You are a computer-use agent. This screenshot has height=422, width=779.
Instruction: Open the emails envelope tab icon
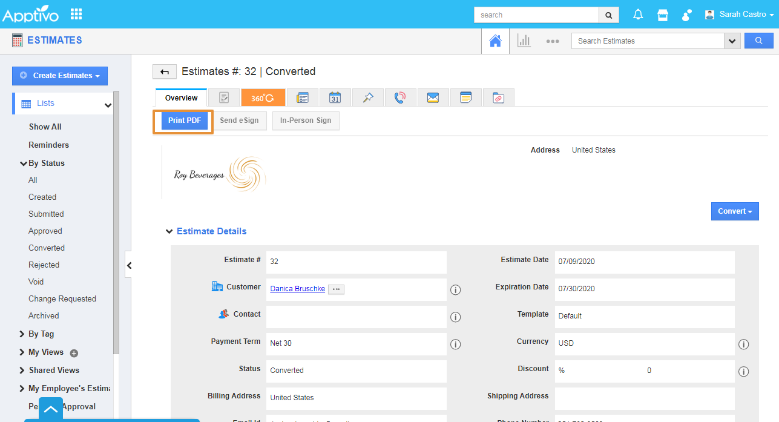tap(433, 97)
